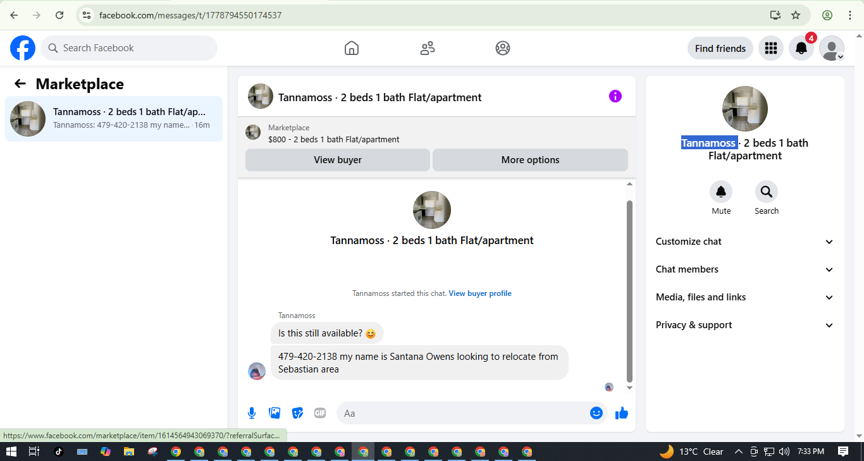Send a voice clip using microphone icon
The height and width of the screenshot is (461, 864).
(252, 413)
